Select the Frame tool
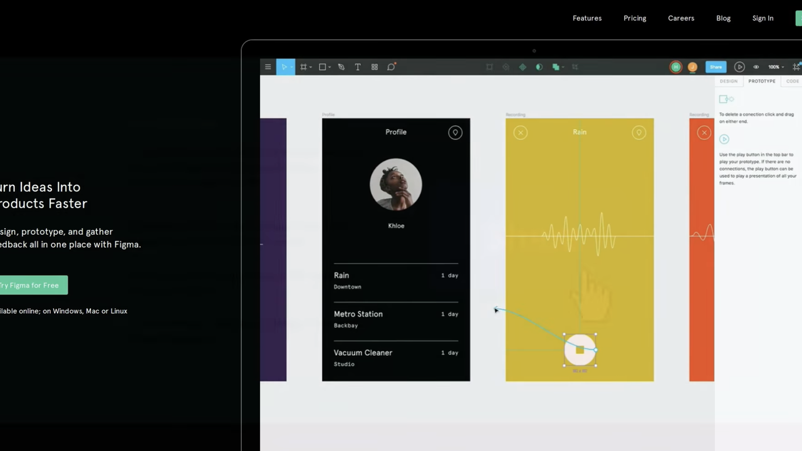Screen dimensions: 802x451 [304, 66]
